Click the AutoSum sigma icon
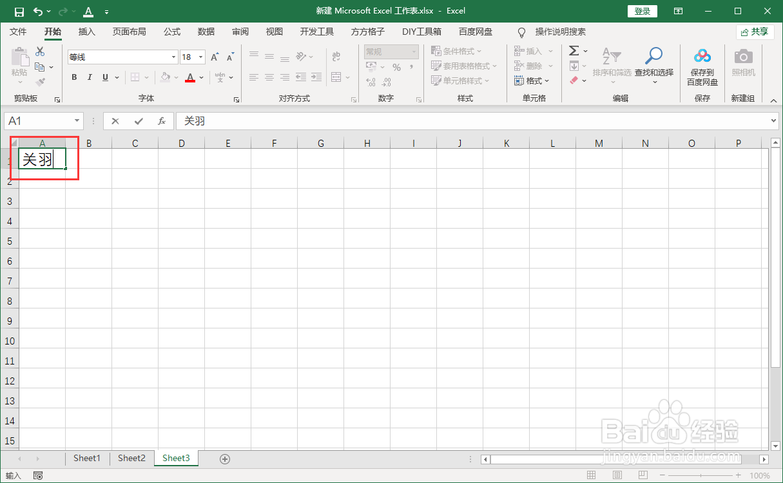Screen dimensions: 783x483 click(x=574, y=51)
